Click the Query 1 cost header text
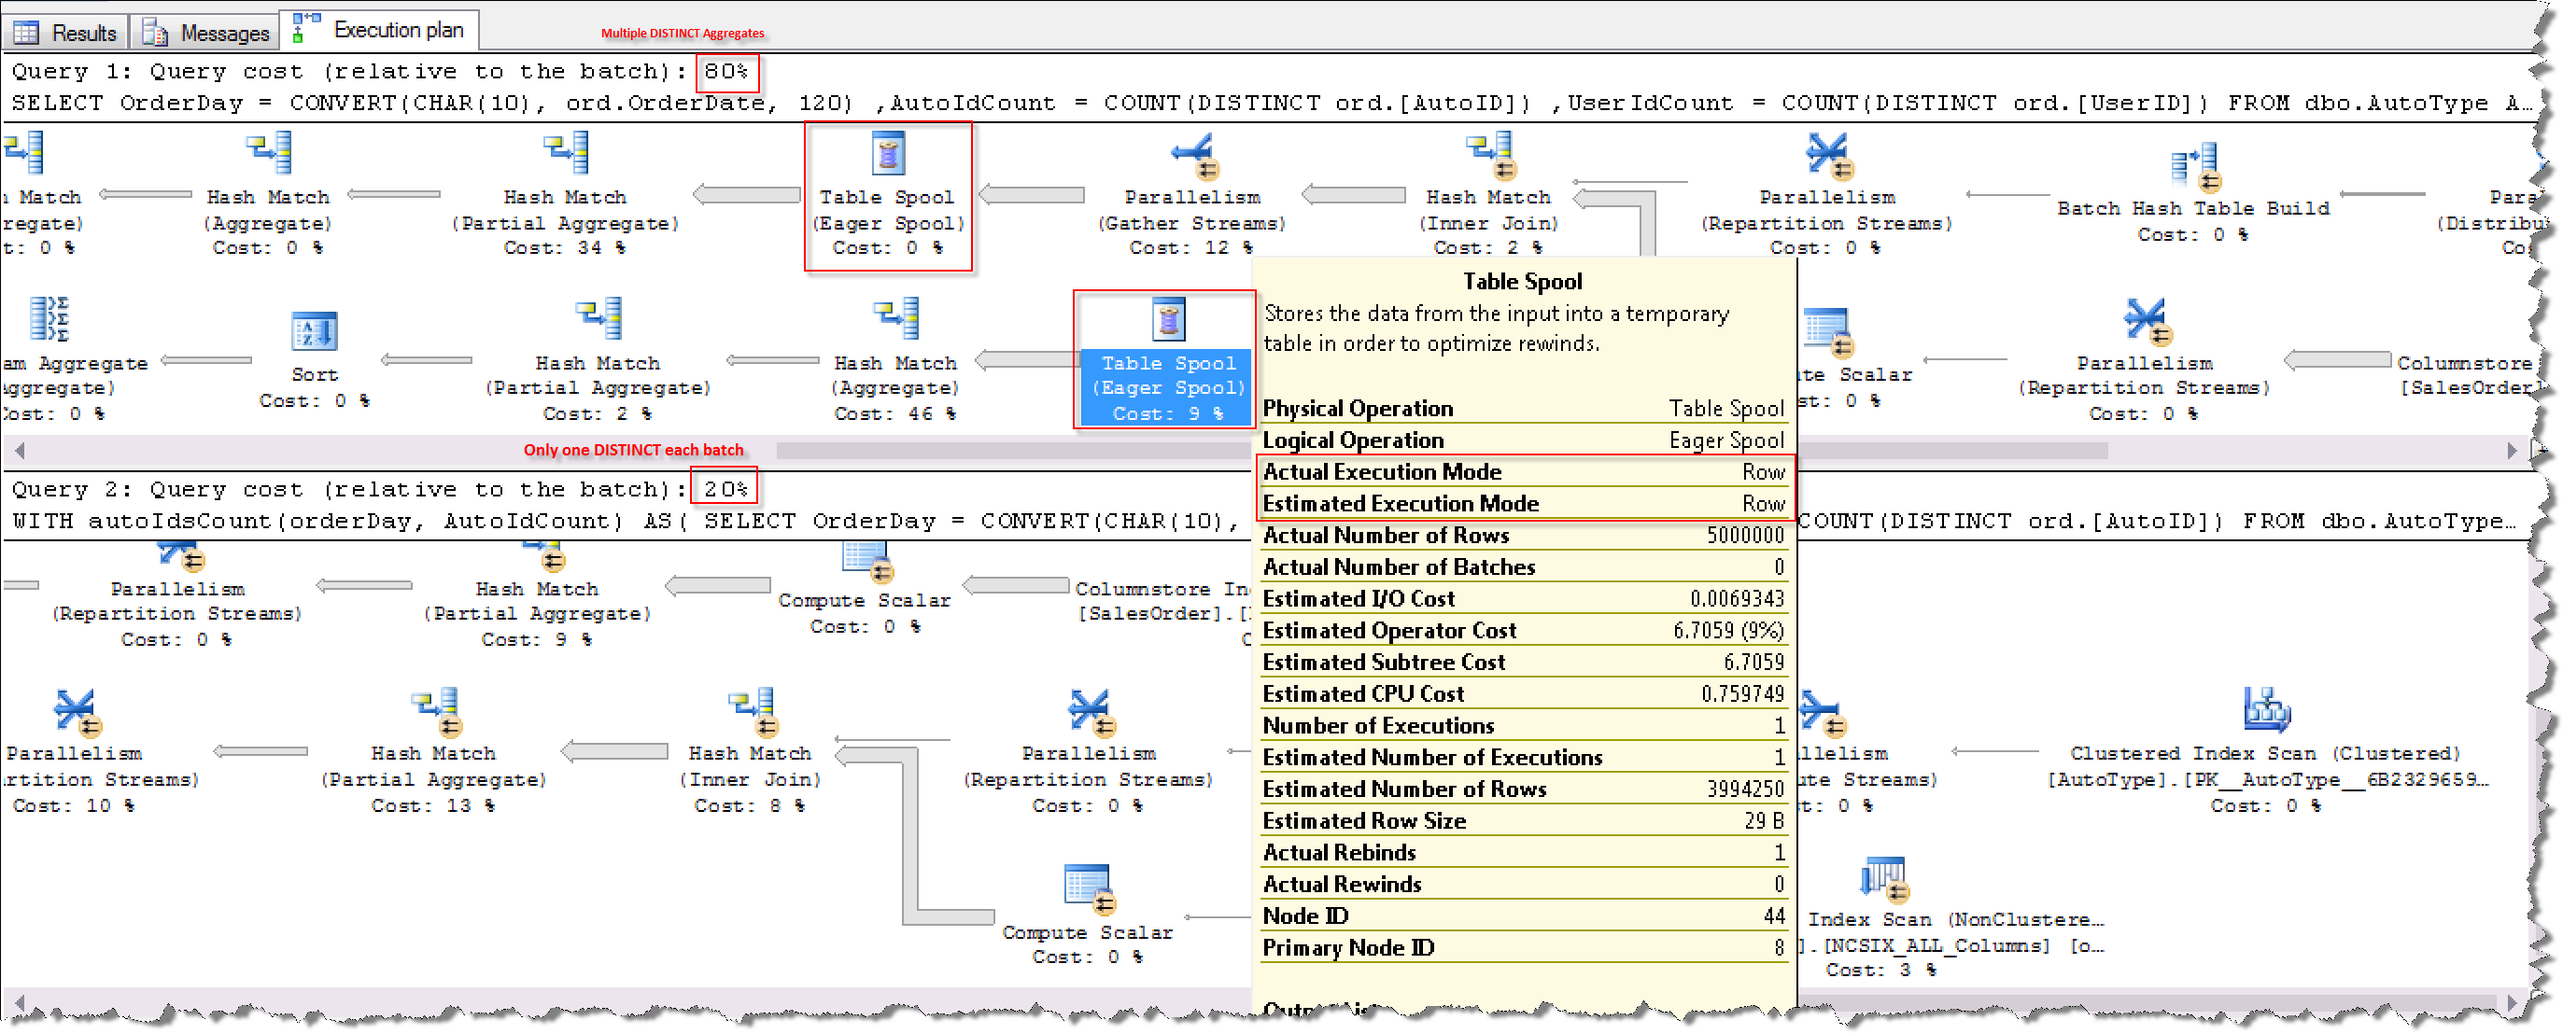 click(x=381, y=72)
